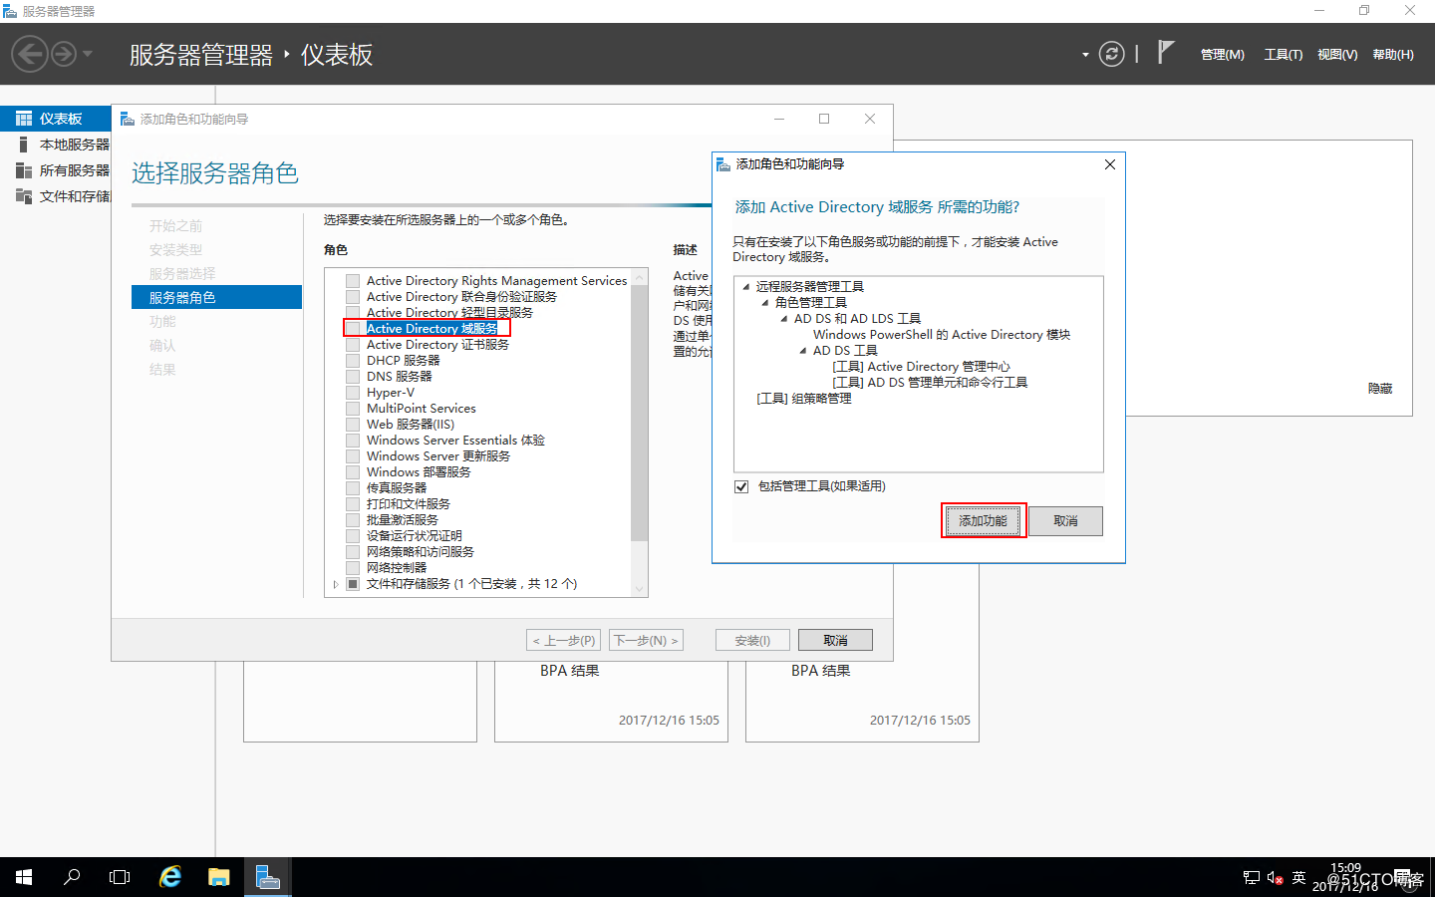Click 取消 in the roles wizard
Screen dimensions: 1435x897
835,640
